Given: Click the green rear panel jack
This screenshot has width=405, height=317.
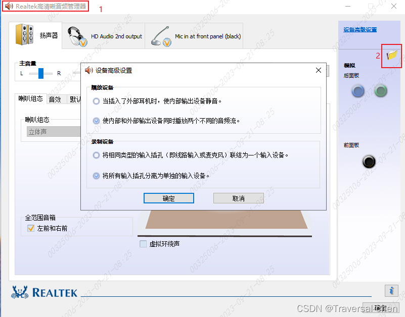Looking at the screenshot, I should 381,91.
